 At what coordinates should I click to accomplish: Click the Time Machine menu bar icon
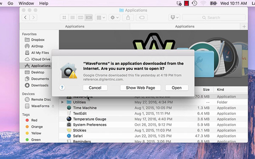194,3
